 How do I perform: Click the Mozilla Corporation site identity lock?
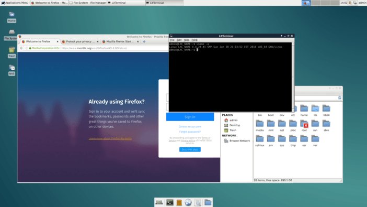44,48
